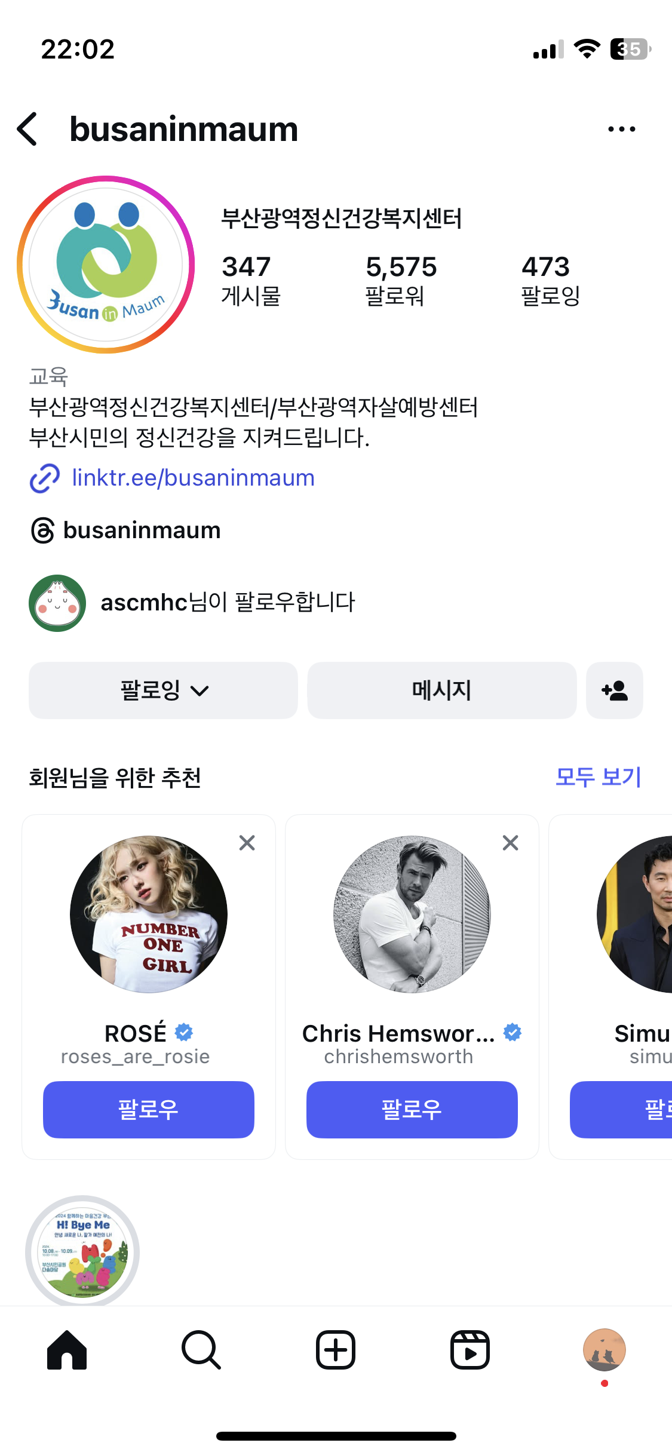Dismiss the Chris Hemsworth suggestion card
Screen dimensions: 672x1455
510,843
